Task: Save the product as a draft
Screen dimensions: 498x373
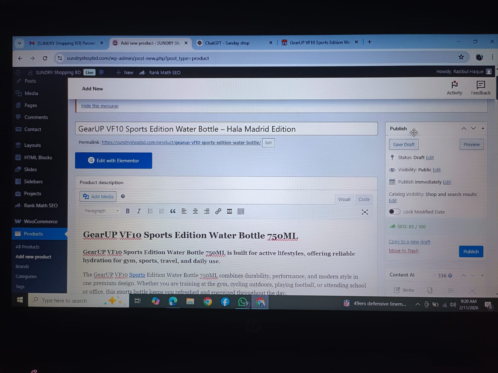Action: click(403, 144)
